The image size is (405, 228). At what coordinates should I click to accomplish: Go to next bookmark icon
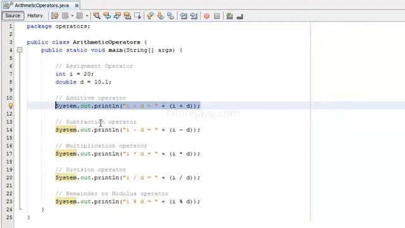[x=160, y=16]
